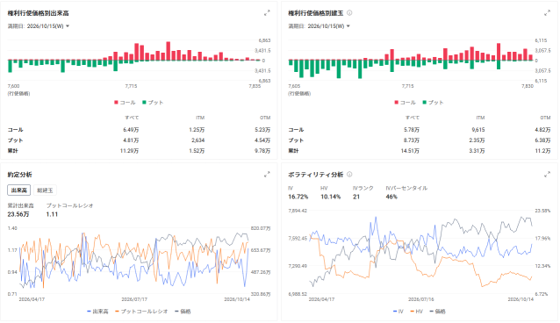Click cumulative OTM open interest 11.2万
Image resolution: width=560 pixels, height=323 pixels.
[x=543, y=151]
